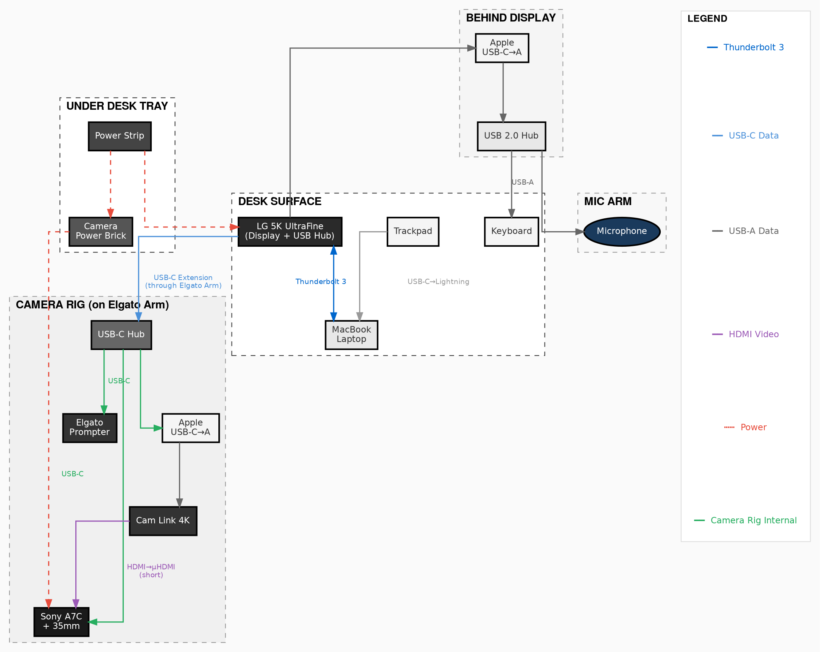Screen dimensions: 820x652
Task: Select the Microphone ellipse
Action: point(621,232)
